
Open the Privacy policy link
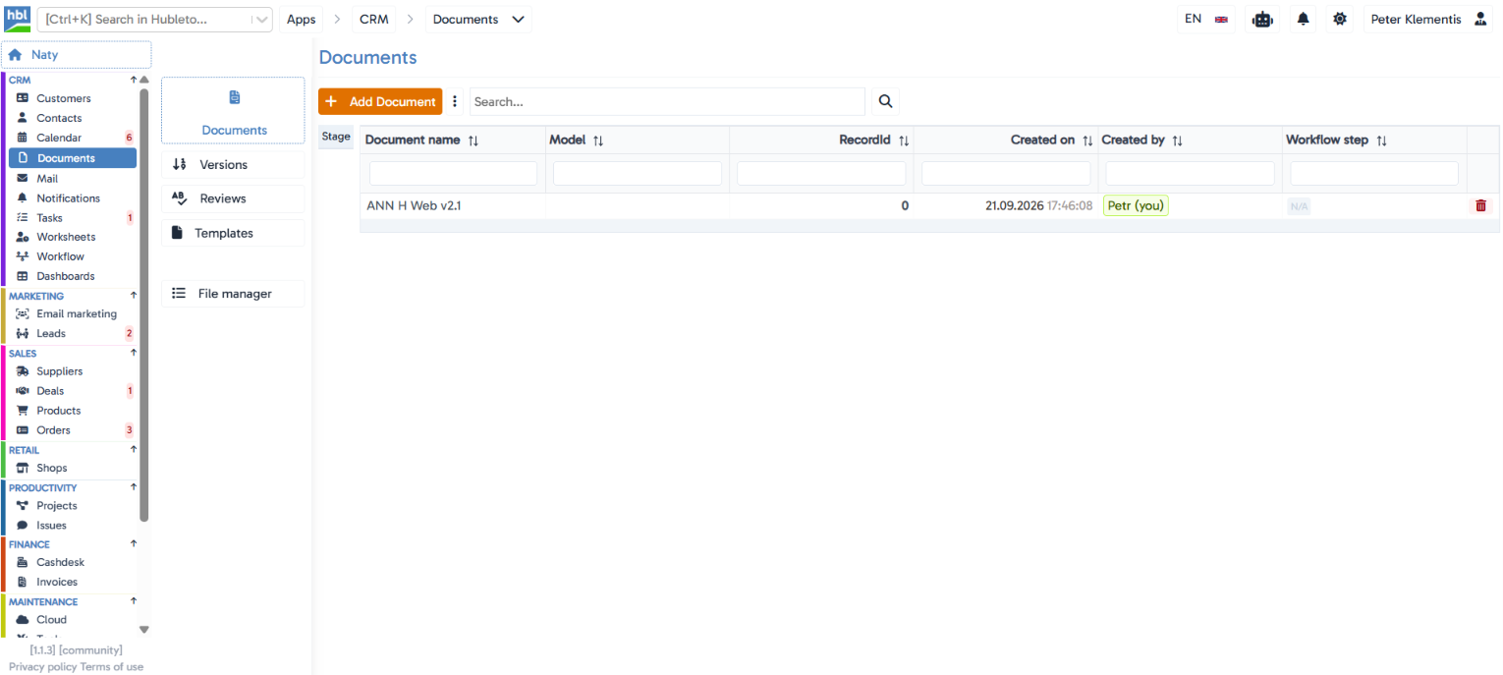[42, 667]
